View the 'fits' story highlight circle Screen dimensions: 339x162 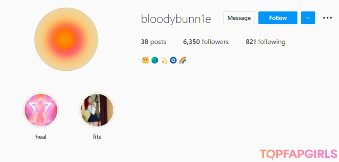pyautogui.click(x=97, y=110)
